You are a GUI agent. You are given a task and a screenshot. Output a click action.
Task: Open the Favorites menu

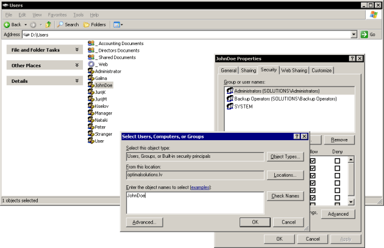pos(57,14)
